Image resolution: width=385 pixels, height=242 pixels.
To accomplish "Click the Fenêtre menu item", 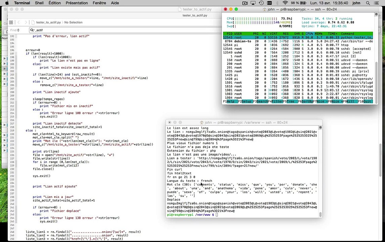I will [x=99, y=3].
